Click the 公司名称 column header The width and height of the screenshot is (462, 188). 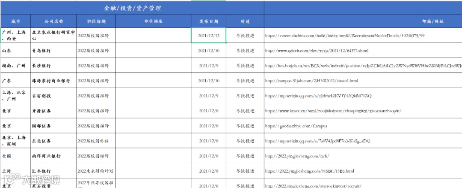pyautogui.click(x=53, y=21)
